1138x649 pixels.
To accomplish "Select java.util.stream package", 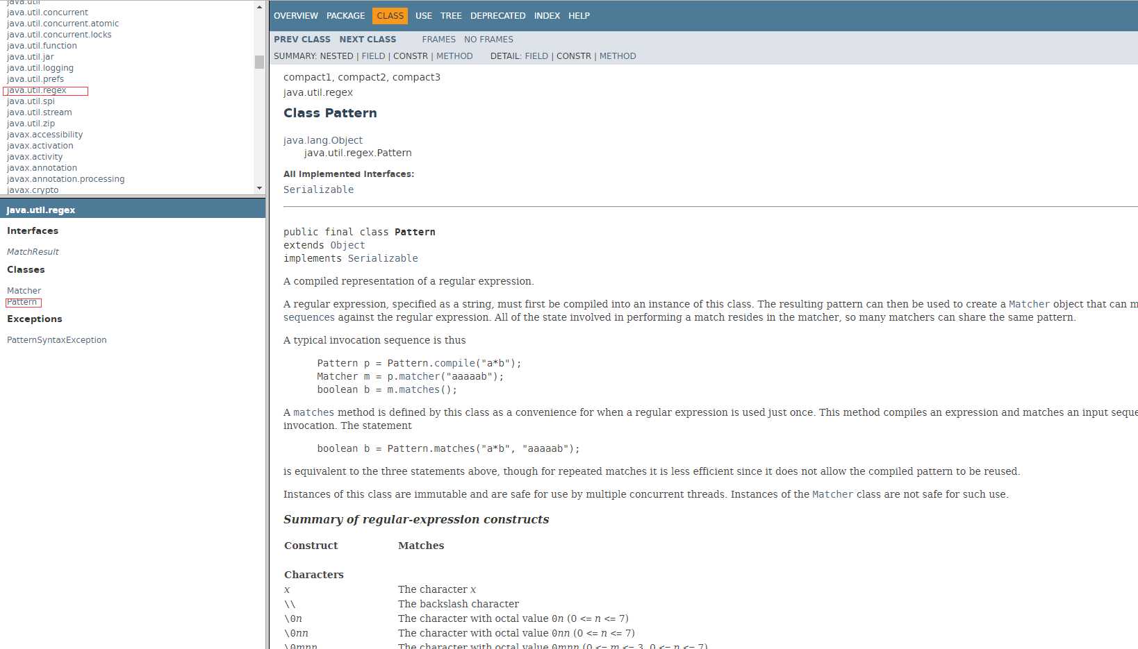I will point(39,112).
